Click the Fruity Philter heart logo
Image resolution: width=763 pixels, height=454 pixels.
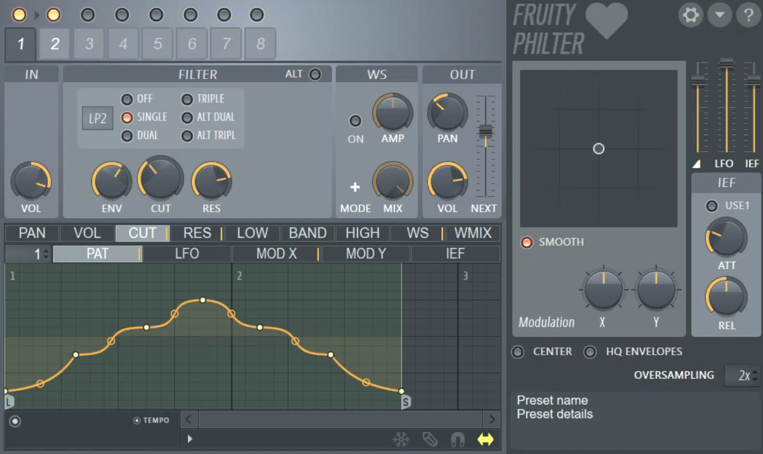606,21
